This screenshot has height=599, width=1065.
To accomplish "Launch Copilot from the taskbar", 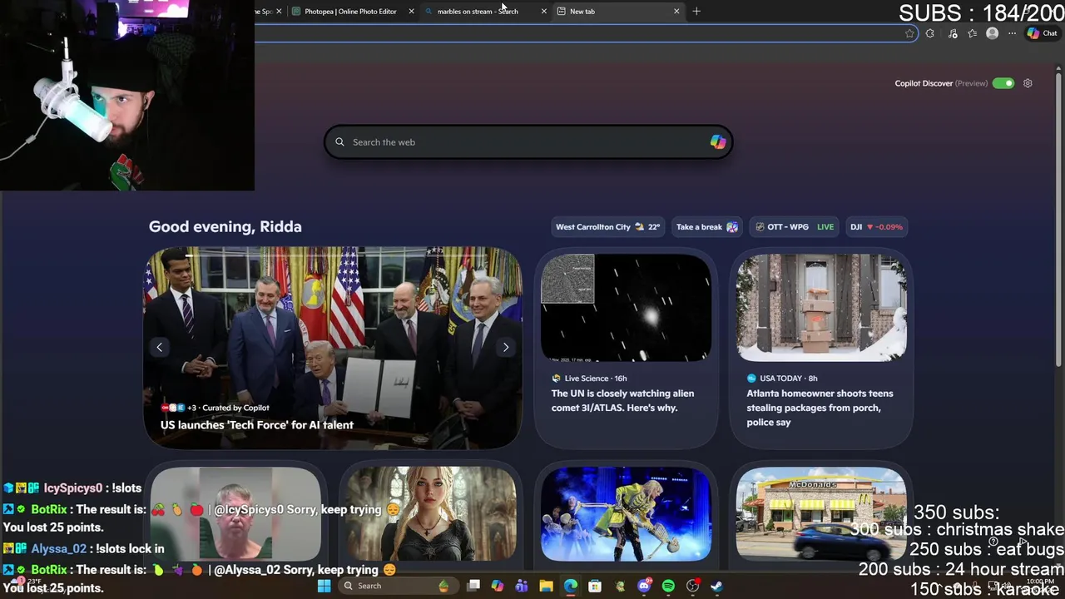I will 498,586.
